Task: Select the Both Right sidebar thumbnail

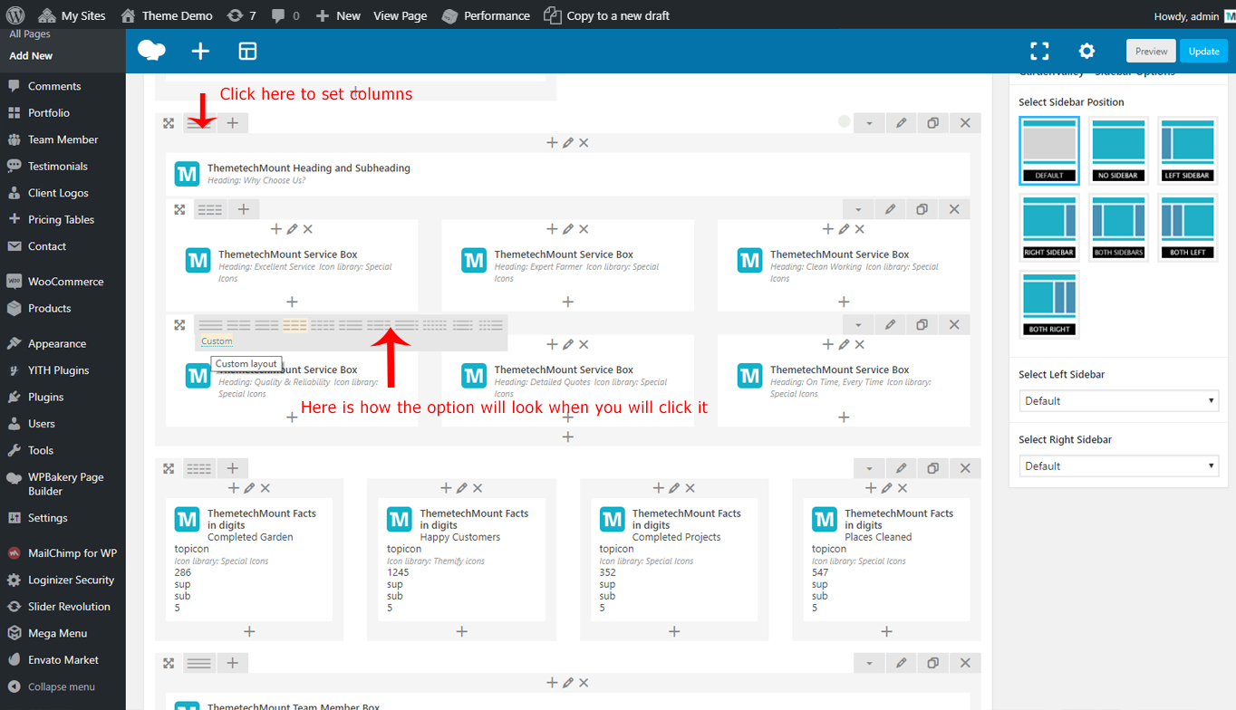Action: [1049, 304]
